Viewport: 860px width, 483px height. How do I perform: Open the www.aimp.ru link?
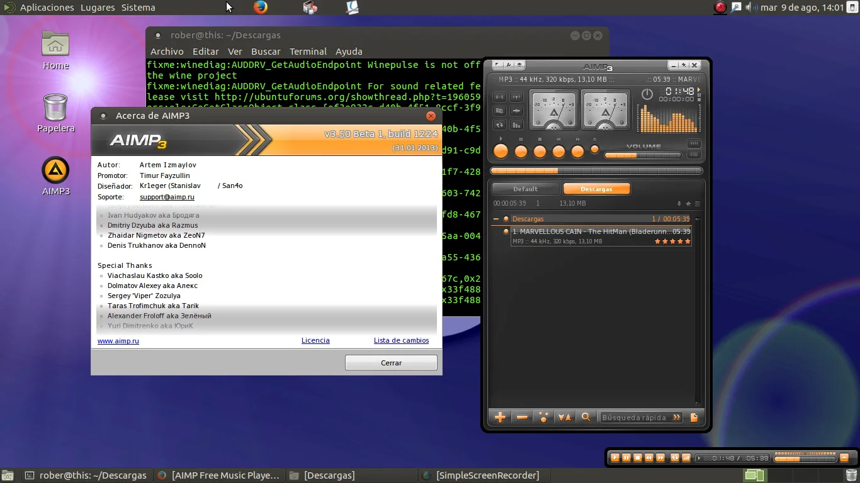(x=118, y=341)
